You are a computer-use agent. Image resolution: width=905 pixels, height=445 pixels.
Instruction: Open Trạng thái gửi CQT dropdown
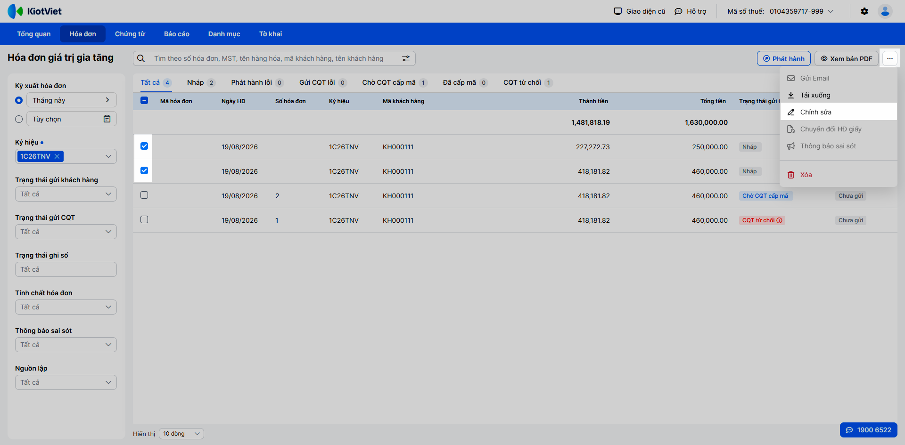tap(66, 232)
